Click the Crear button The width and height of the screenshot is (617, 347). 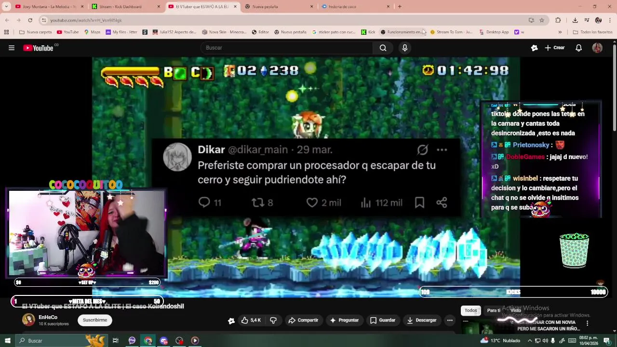(x=554, y=48)
